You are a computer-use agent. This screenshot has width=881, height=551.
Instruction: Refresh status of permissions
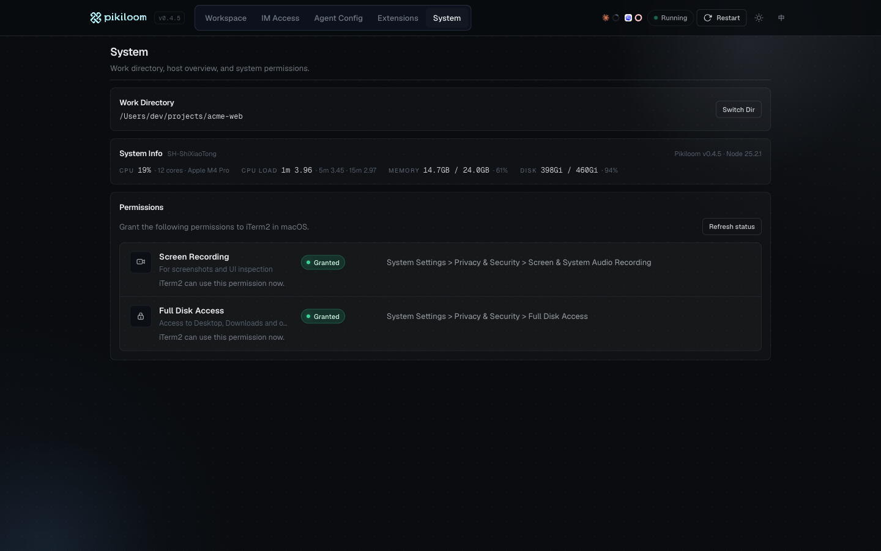732,227
